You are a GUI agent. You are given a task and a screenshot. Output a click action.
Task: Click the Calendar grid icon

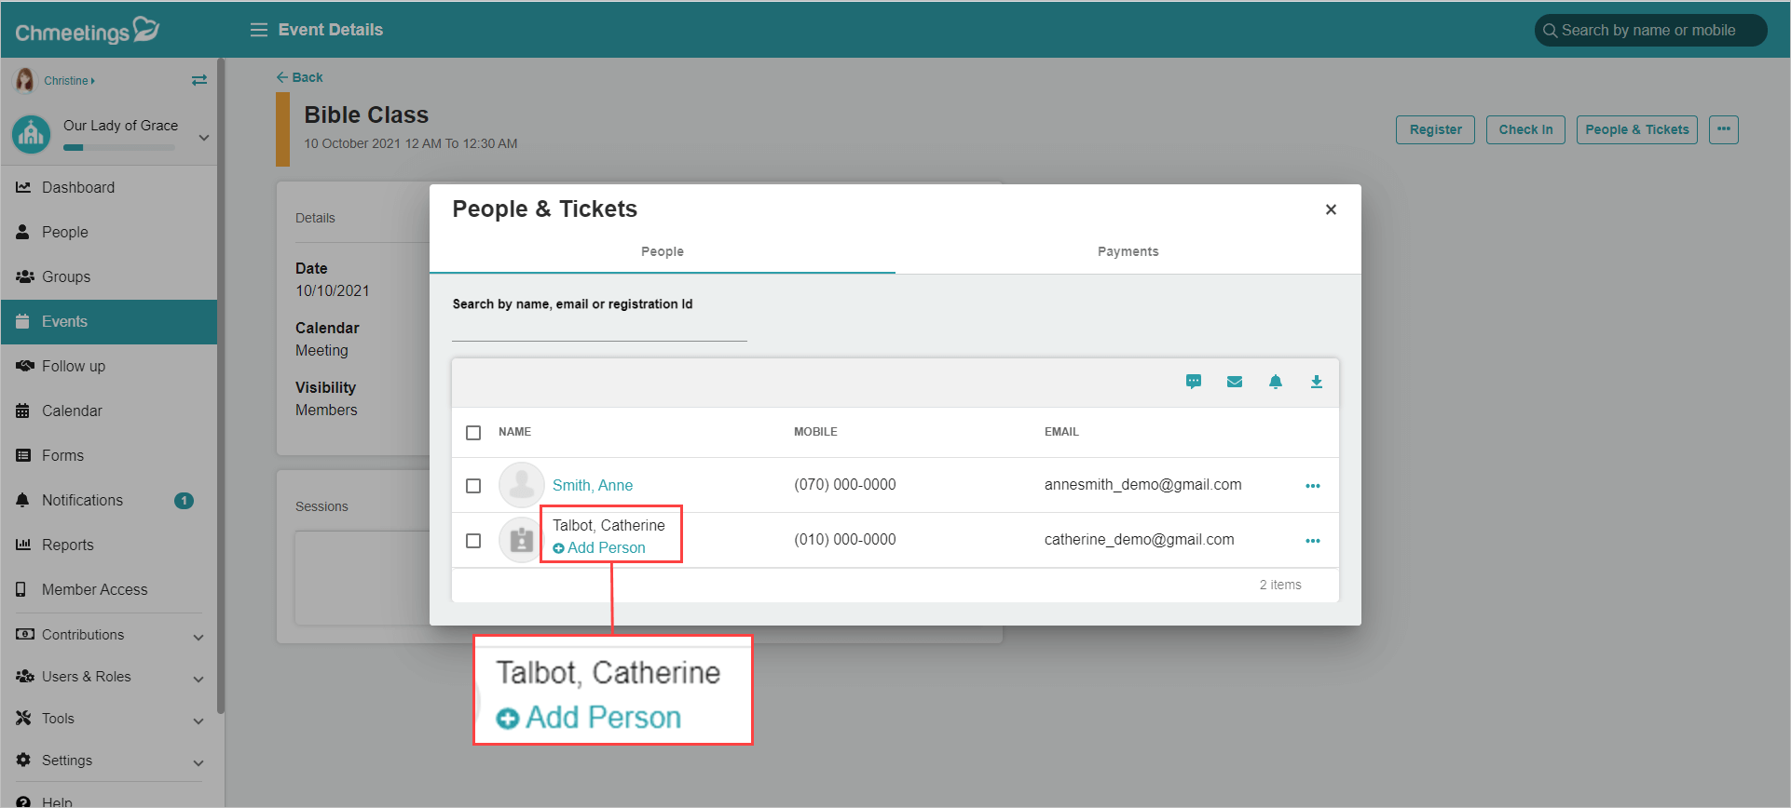click(23, 411)
